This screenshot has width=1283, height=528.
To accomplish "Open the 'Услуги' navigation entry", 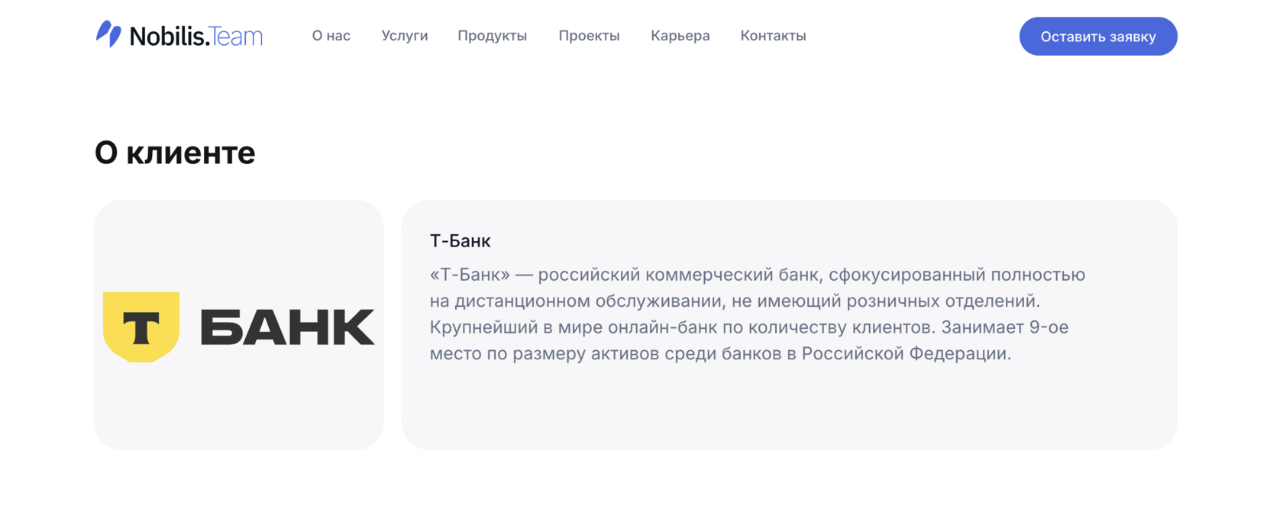I will click(x=404, y=35).
